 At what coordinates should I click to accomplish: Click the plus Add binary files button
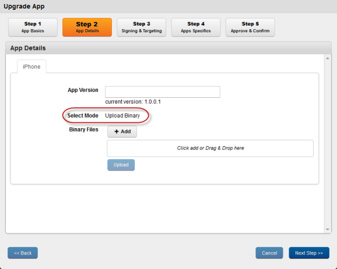pos(122,132)
